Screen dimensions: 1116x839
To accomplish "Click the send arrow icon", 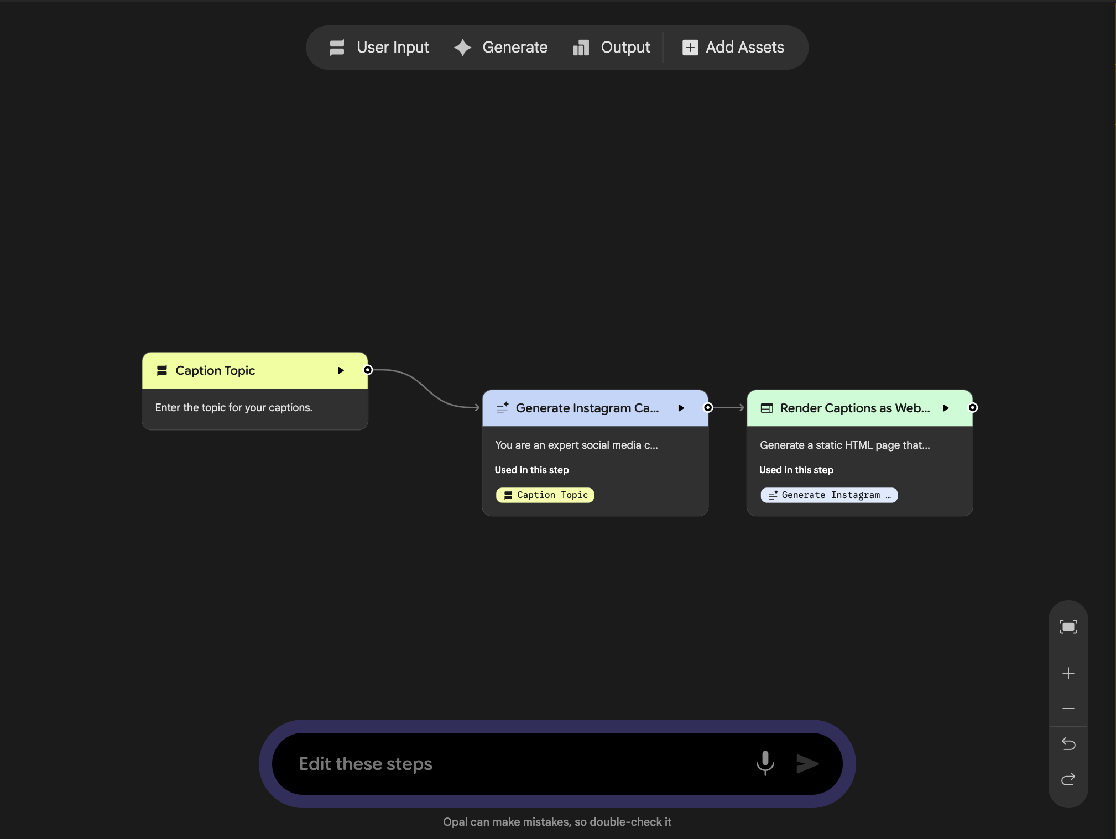I will pos(807,763).
